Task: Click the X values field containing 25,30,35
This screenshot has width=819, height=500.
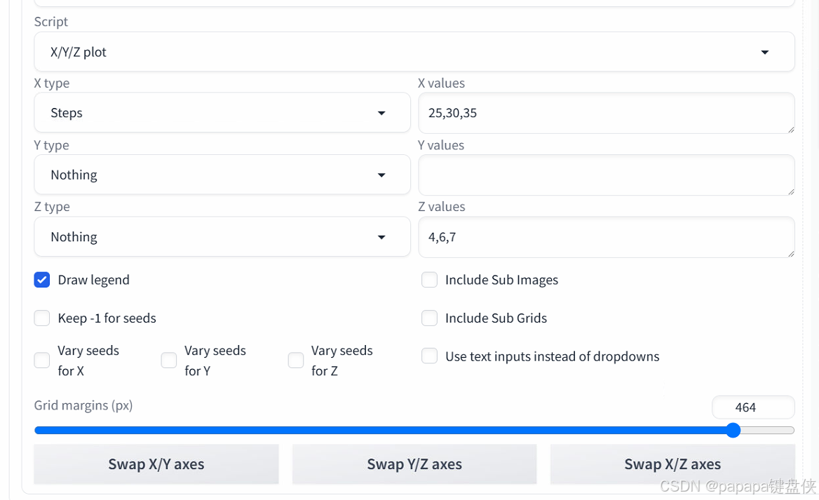Action: [607, 113]
